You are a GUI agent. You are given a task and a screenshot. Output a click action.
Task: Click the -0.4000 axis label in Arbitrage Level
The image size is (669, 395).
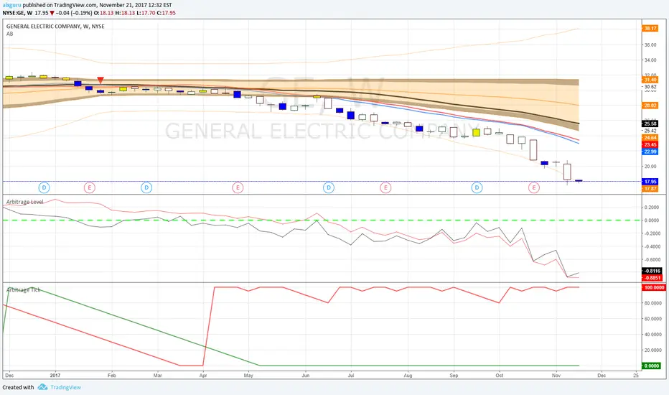[x=652, y=246]
